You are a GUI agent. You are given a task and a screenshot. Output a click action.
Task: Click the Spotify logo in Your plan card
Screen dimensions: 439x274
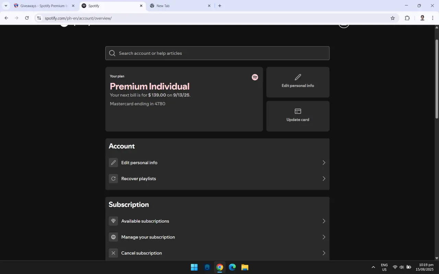click(x=255, y=77)
